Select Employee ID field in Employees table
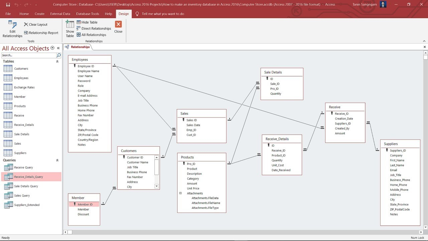The height and width of the screenshot is (241, 428). 86,66
